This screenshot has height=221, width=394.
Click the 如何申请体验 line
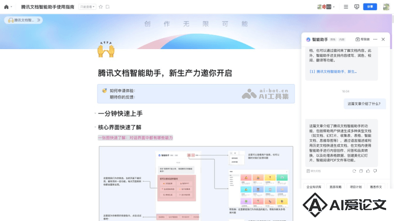coord(122,91)
